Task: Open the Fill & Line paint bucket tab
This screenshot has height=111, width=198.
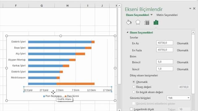Action: [x=129, y=23]
